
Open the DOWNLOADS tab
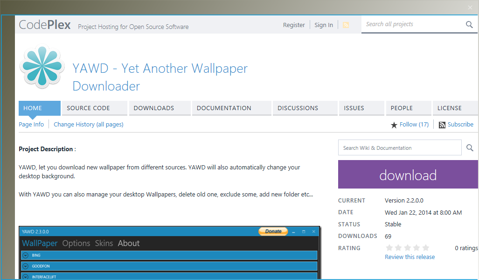(160, 108)
